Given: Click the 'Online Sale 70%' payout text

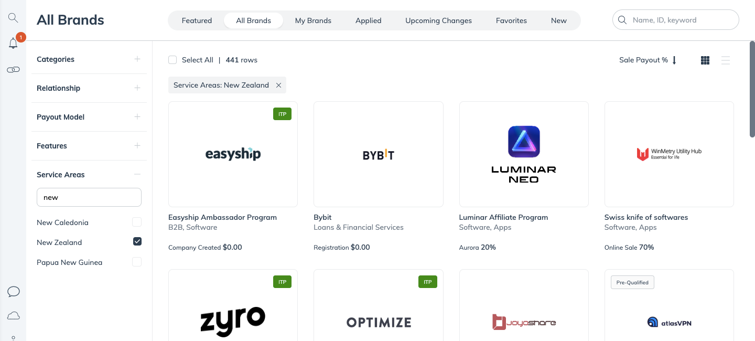Looking at the screenshot, I should (629, 247).
